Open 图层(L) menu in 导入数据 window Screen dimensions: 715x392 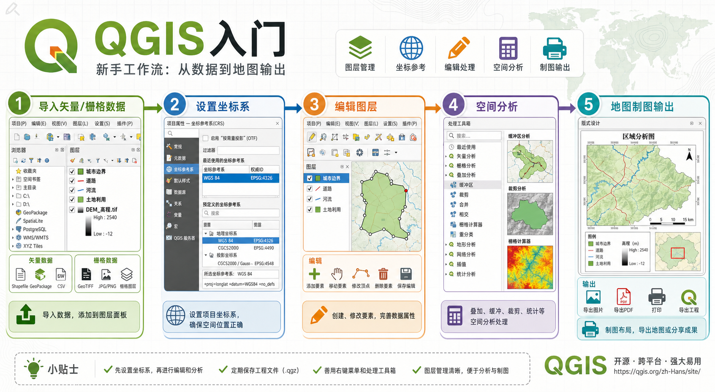80,124
